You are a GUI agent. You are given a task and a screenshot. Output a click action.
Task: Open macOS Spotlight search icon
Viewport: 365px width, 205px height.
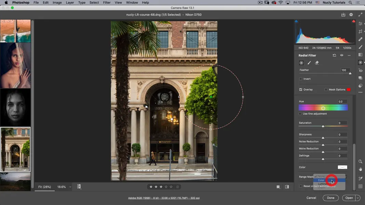click(350, 2)
